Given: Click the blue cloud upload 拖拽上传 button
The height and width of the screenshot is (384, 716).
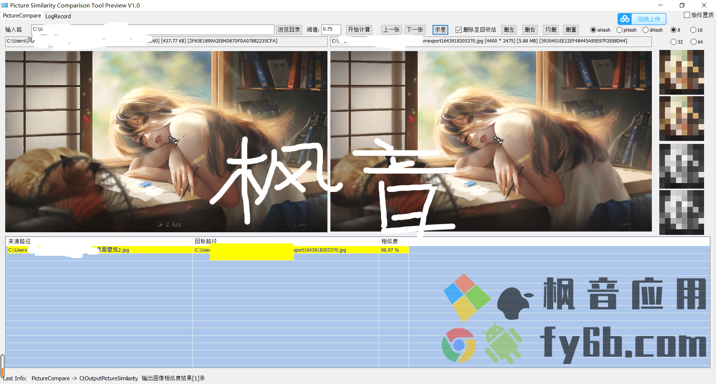Looking at the screenshot, I should click(x=642, y=19).
